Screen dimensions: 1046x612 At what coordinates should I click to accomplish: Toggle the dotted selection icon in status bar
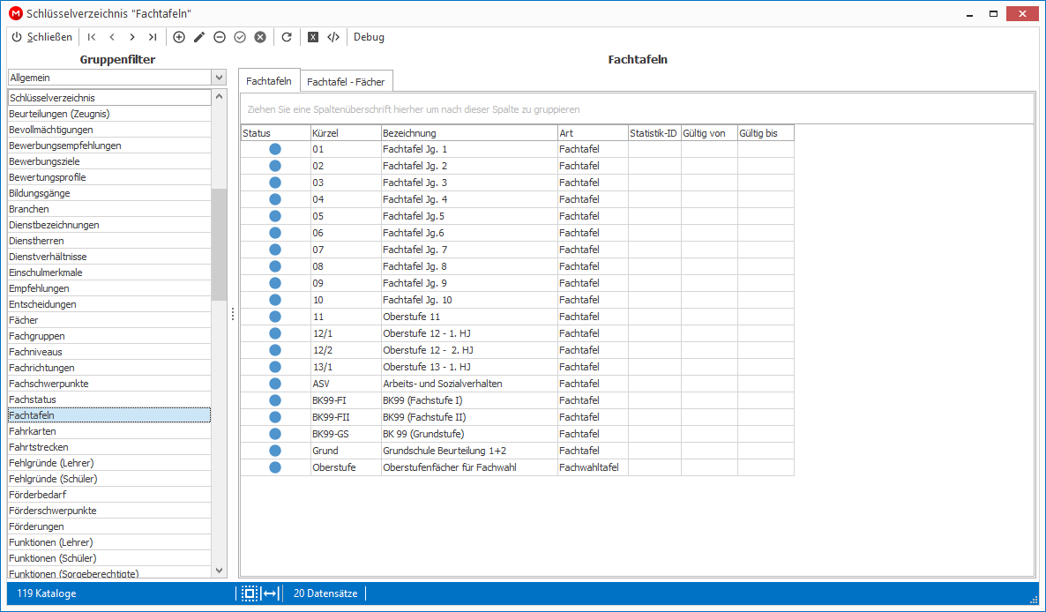tap(250, 593)
